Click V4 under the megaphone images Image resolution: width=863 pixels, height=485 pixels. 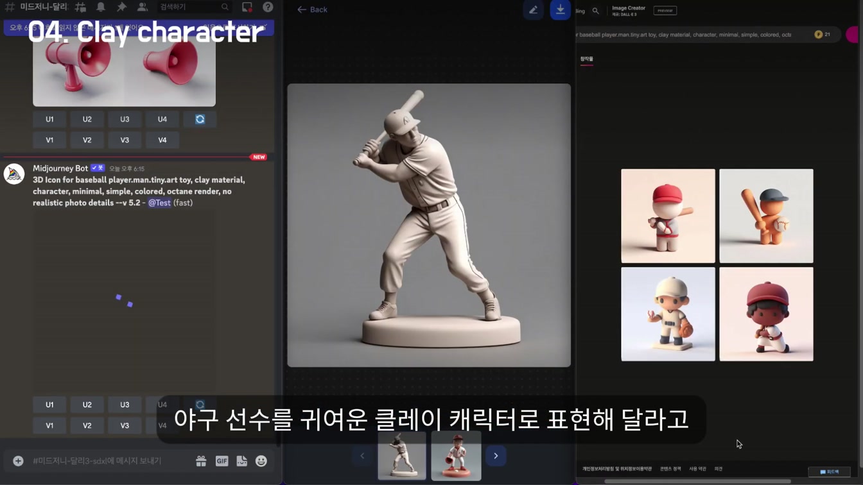(162, 140)
